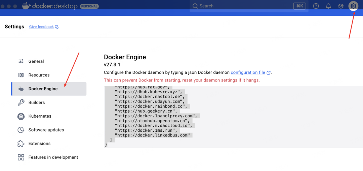The width and height of the screenshot is (363, 171).
Task: Click the ⌘K shortcut badge
Action: click(299, 6)
